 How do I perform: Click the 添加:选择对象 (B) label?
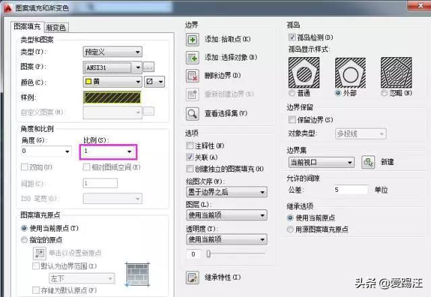(x=230, y=57)
